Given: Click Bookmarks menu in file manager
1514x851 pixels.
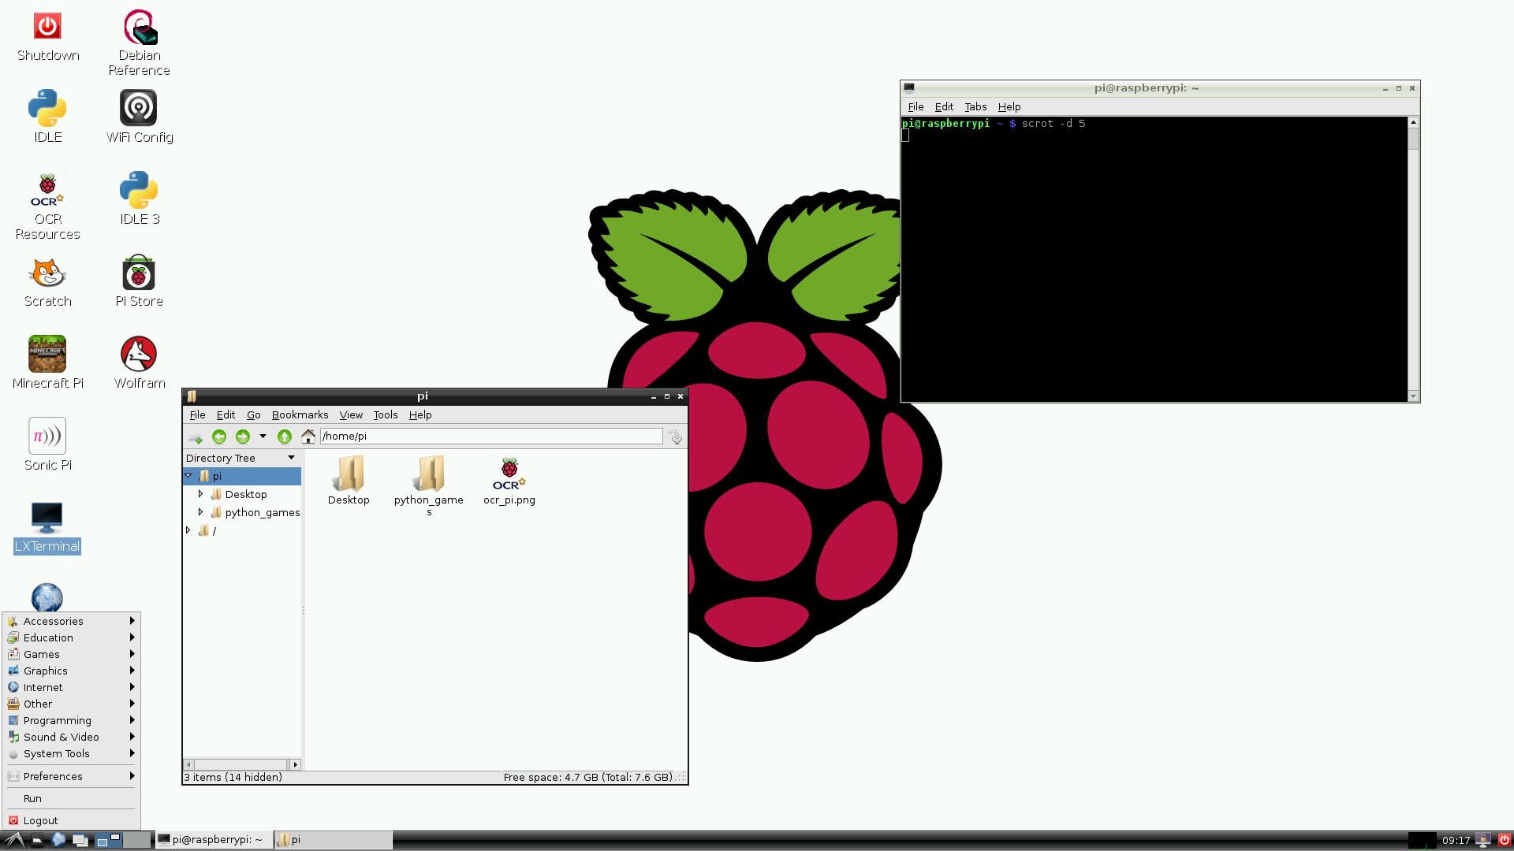Looking at the screenshot, I should point(300,414).
